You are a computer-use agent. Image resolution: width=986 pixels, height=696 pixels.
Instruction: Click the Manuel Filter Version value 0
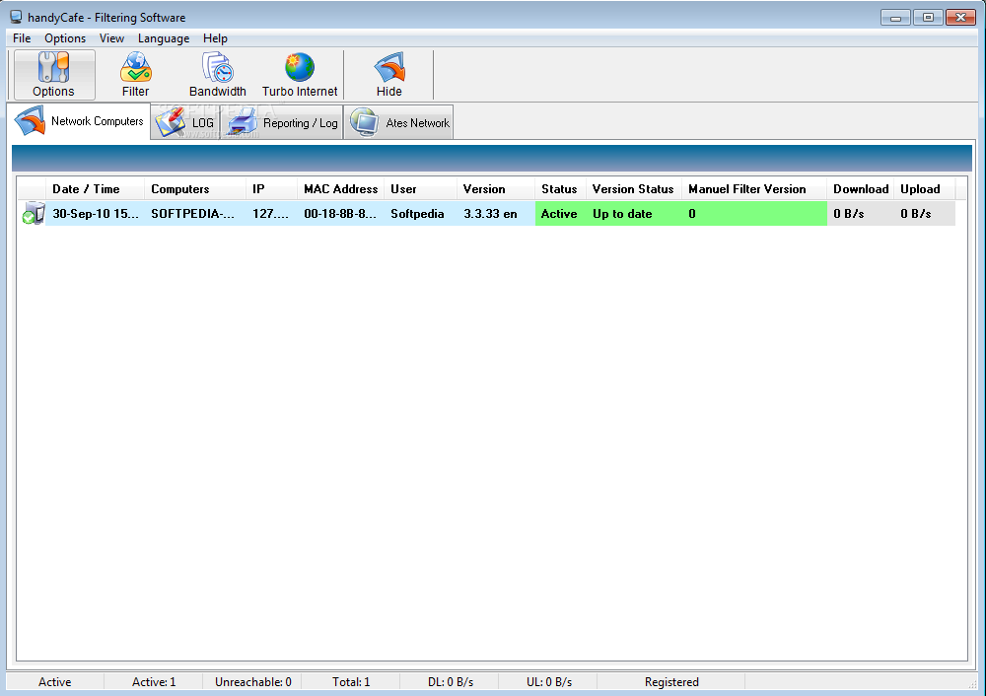coord(754,214)
